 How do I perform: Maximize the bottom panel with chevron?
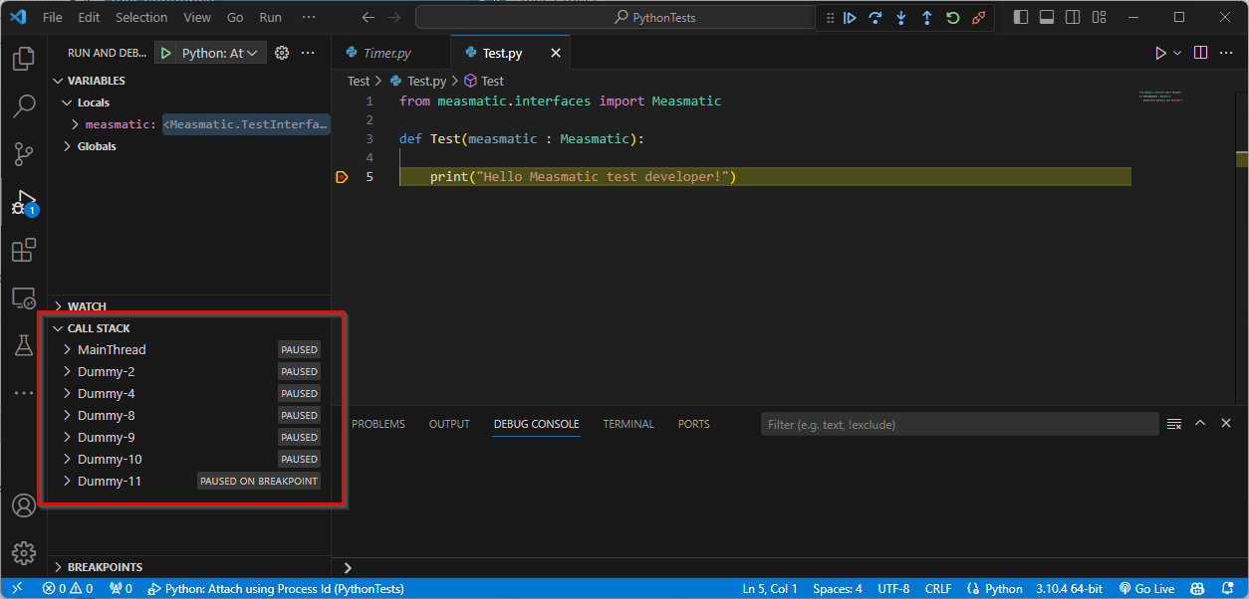1200,424
